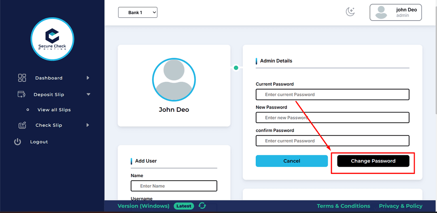Viewport: 437px width, 213px height.
Task: Toggle dark mode moon icon
Action: point(350,12)
